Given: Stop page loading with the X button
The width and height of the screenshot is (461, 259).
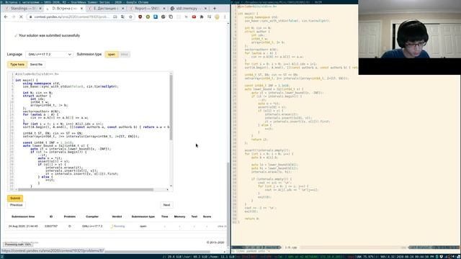Looking at the screenshot, I should (x=21, y=17).
